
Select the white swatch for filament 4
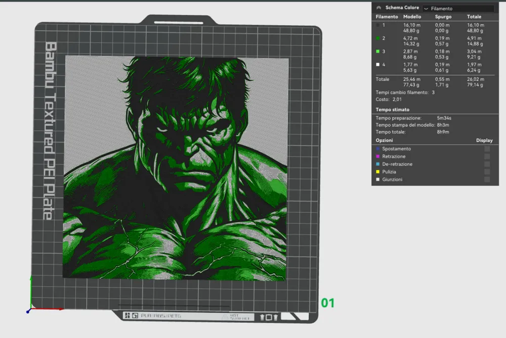coord(378,64)
